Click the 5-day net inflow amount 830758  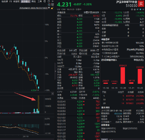130,96
